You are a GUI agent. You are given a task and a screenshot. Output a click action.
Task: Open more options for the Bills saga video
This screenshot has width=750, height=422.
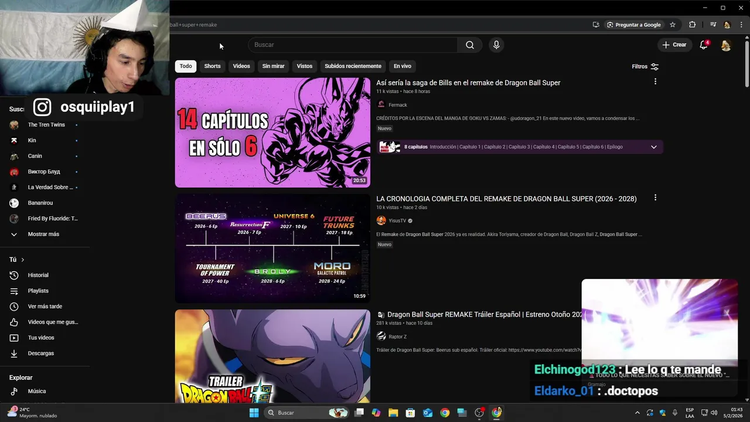pos(655,82)
